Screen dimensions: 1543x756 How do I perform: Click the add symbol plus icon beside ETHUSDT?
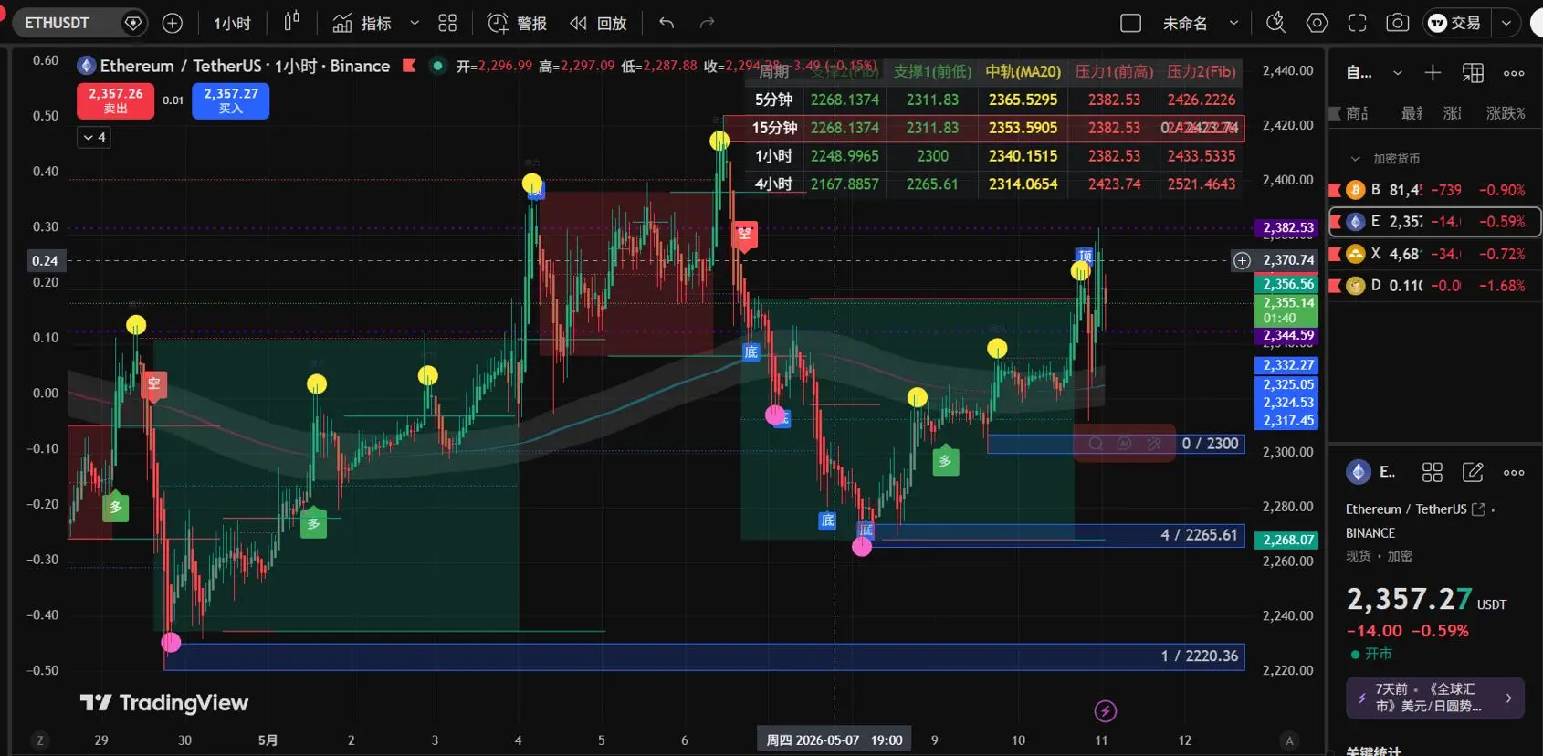point(172,23)
